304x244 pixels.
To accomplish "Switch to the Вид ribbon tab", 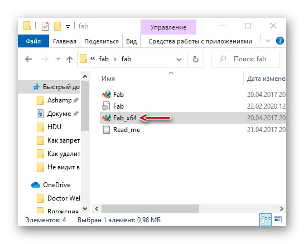I will (131, 41).
